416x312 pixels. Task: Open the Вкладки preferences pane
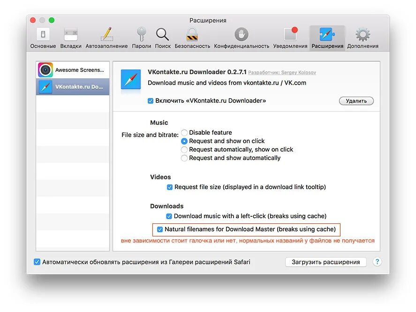71,38
